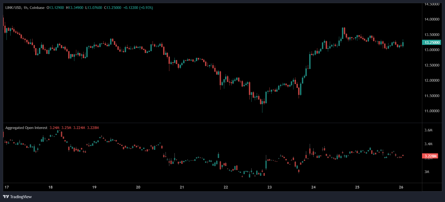445x202 pixels.
Task: Click date 17 on the time axis
Action: click(7, 187)
